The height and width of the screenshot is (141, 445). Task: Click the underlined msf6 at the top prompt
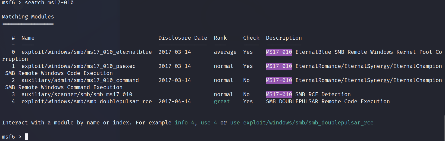coord(8,3)
